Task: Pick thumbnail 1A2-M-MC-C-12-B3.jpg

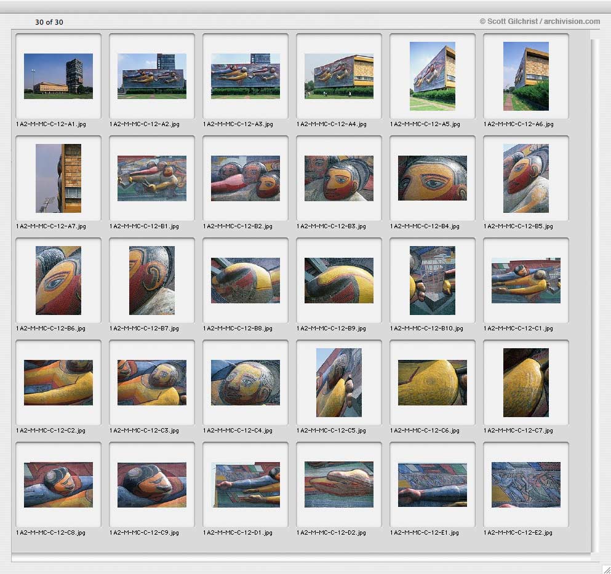Action: tap(339, 178)
